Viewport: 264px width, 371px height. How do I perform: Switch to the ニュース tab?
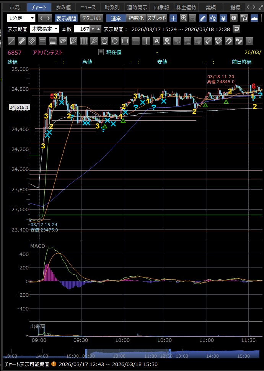pyautogui.click(x=88, y=7)
